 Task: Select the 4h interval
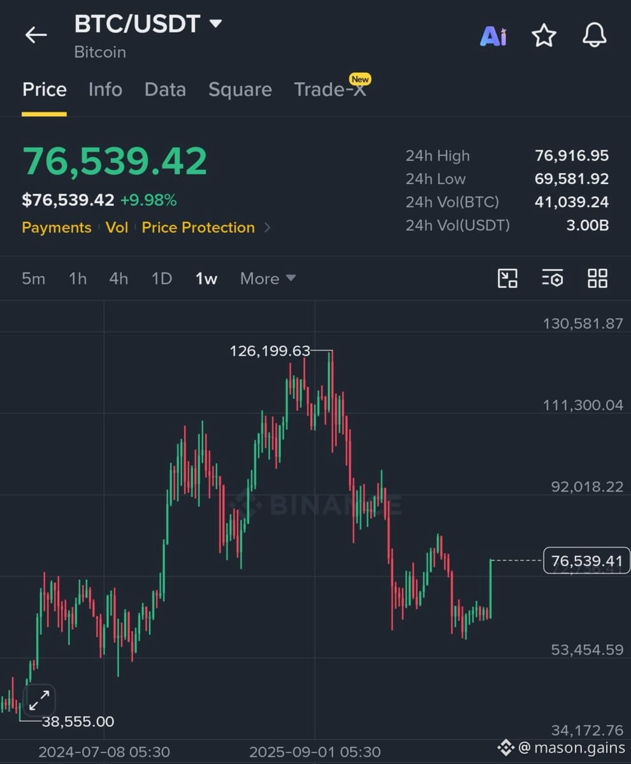click(119, 278)
